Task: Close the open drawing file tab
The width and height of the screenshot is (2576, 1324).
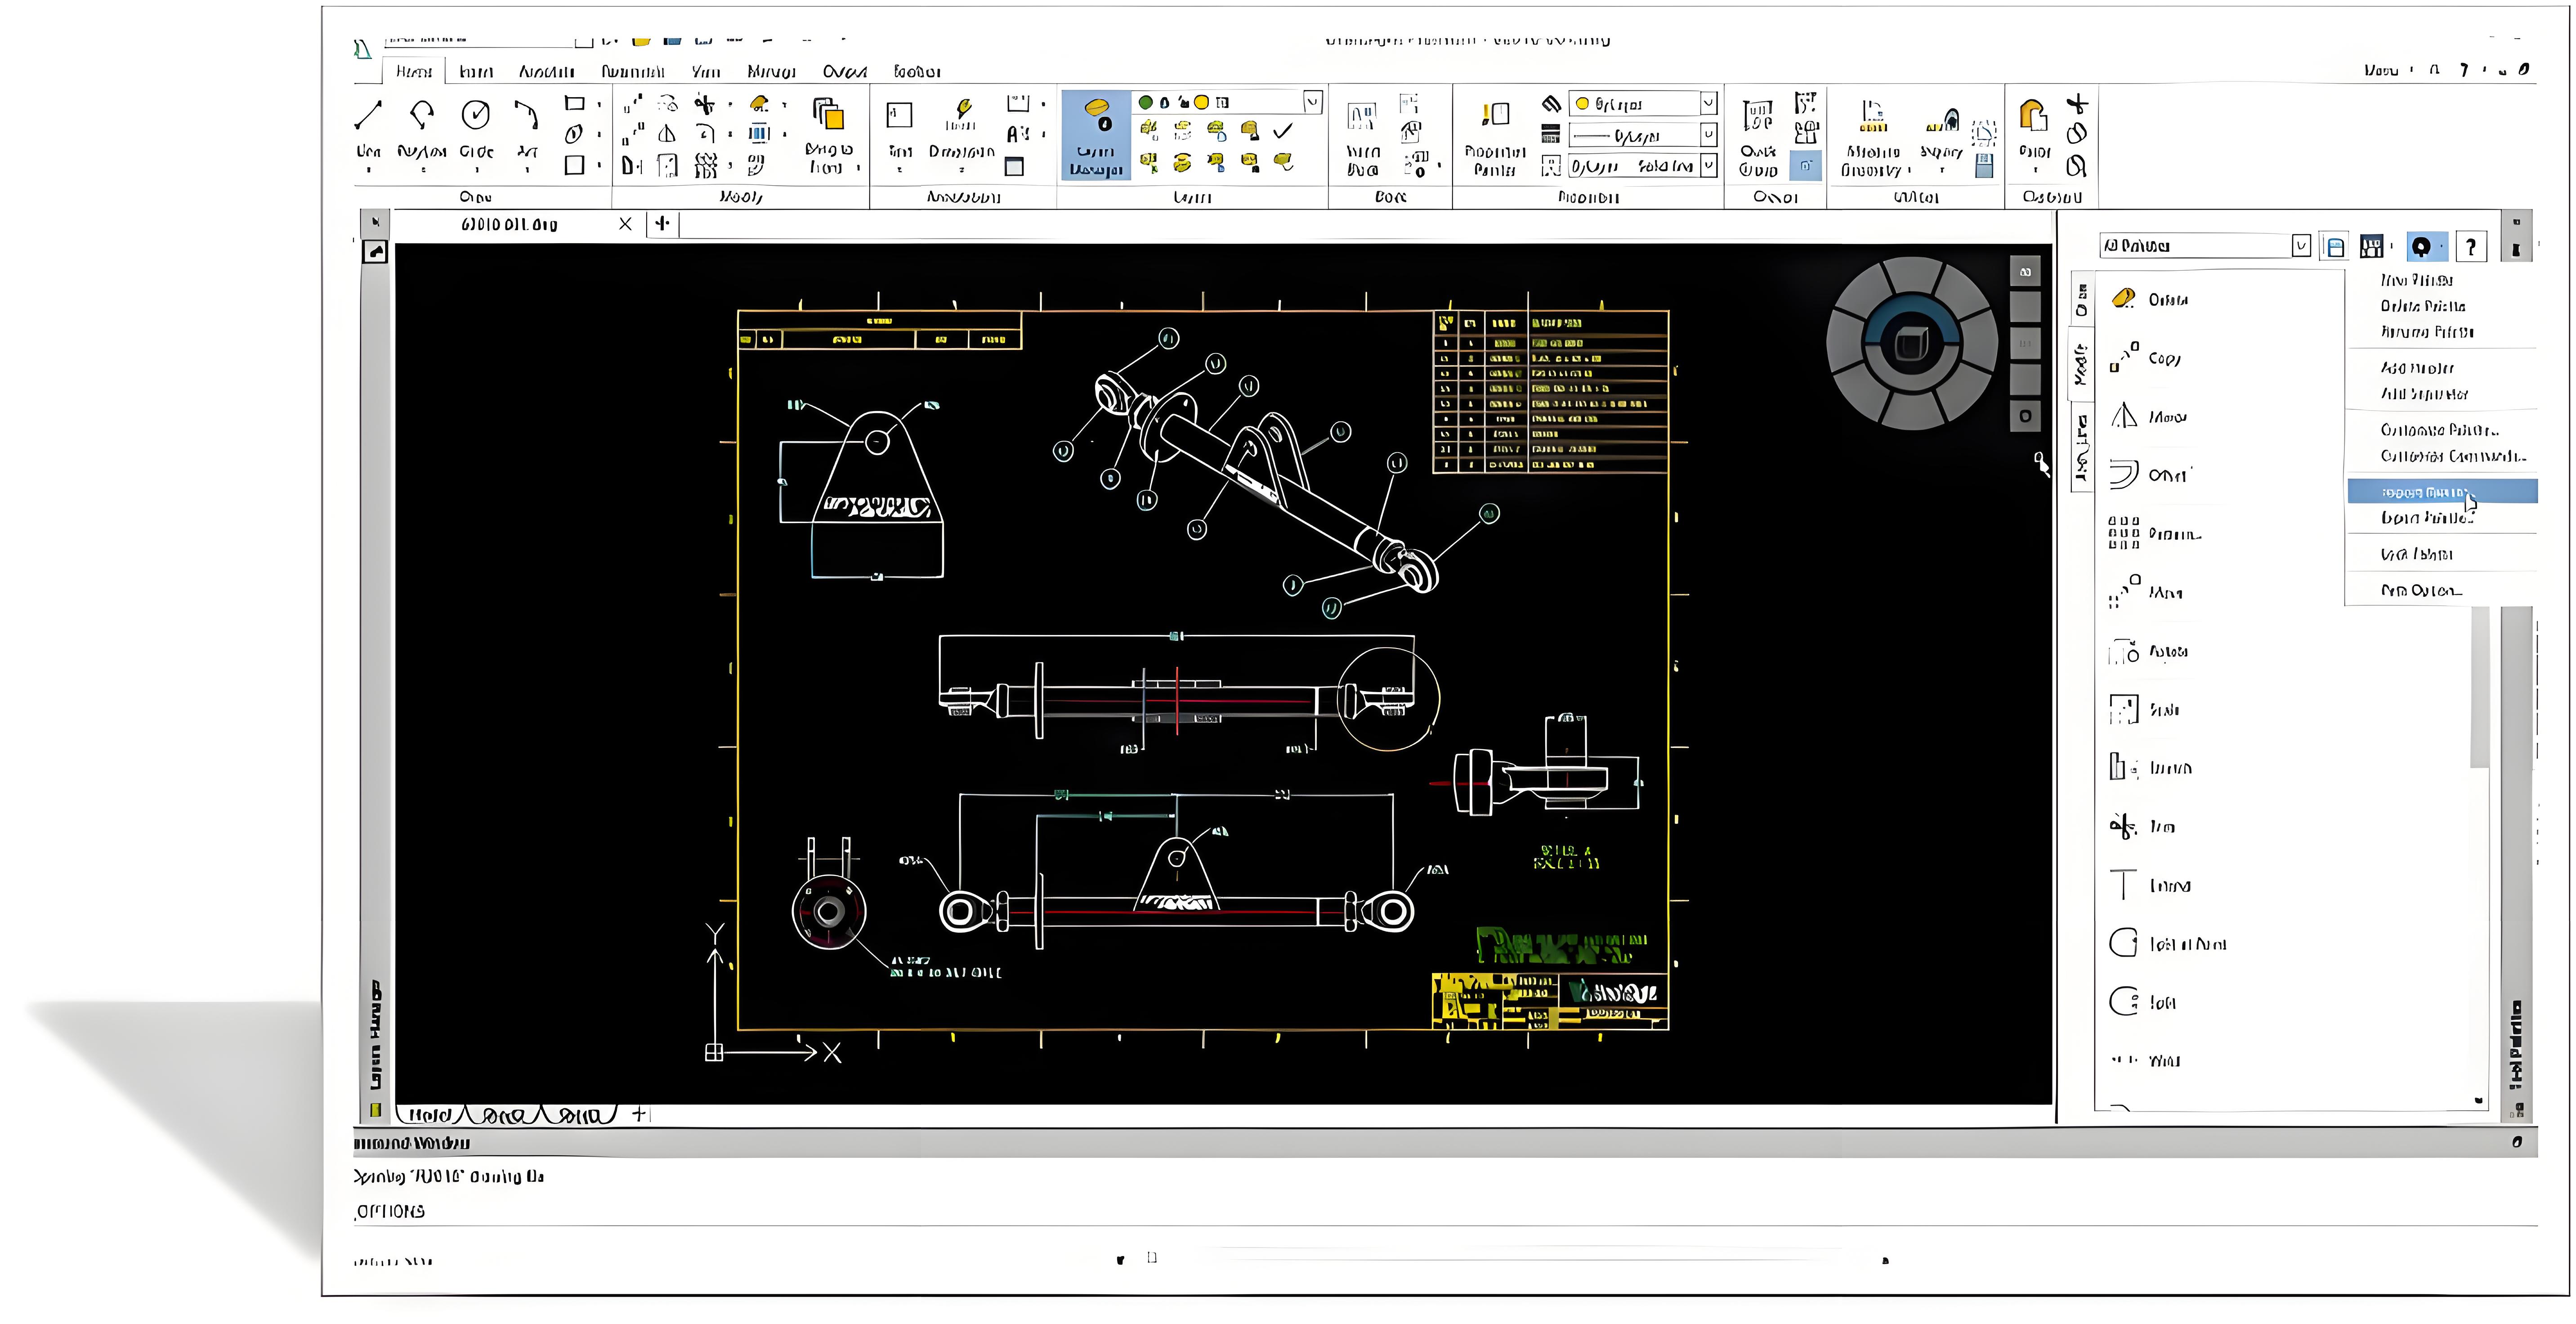Action: [625, 224]
